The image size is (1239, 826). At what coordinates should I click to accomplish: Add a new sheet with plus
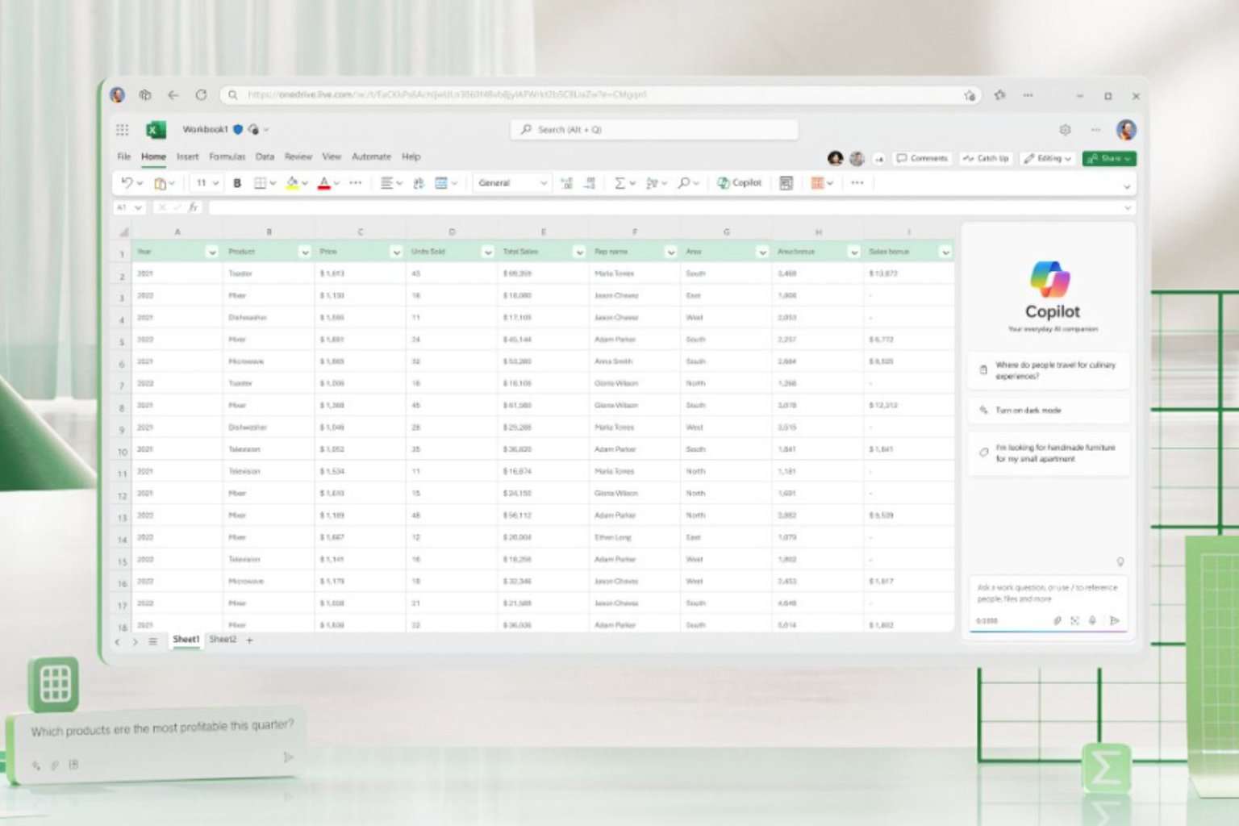(x=249, y=640)
